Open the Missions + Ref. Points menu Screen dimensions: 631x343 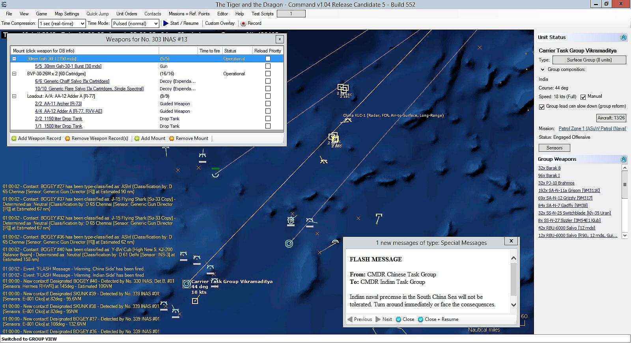189,14
